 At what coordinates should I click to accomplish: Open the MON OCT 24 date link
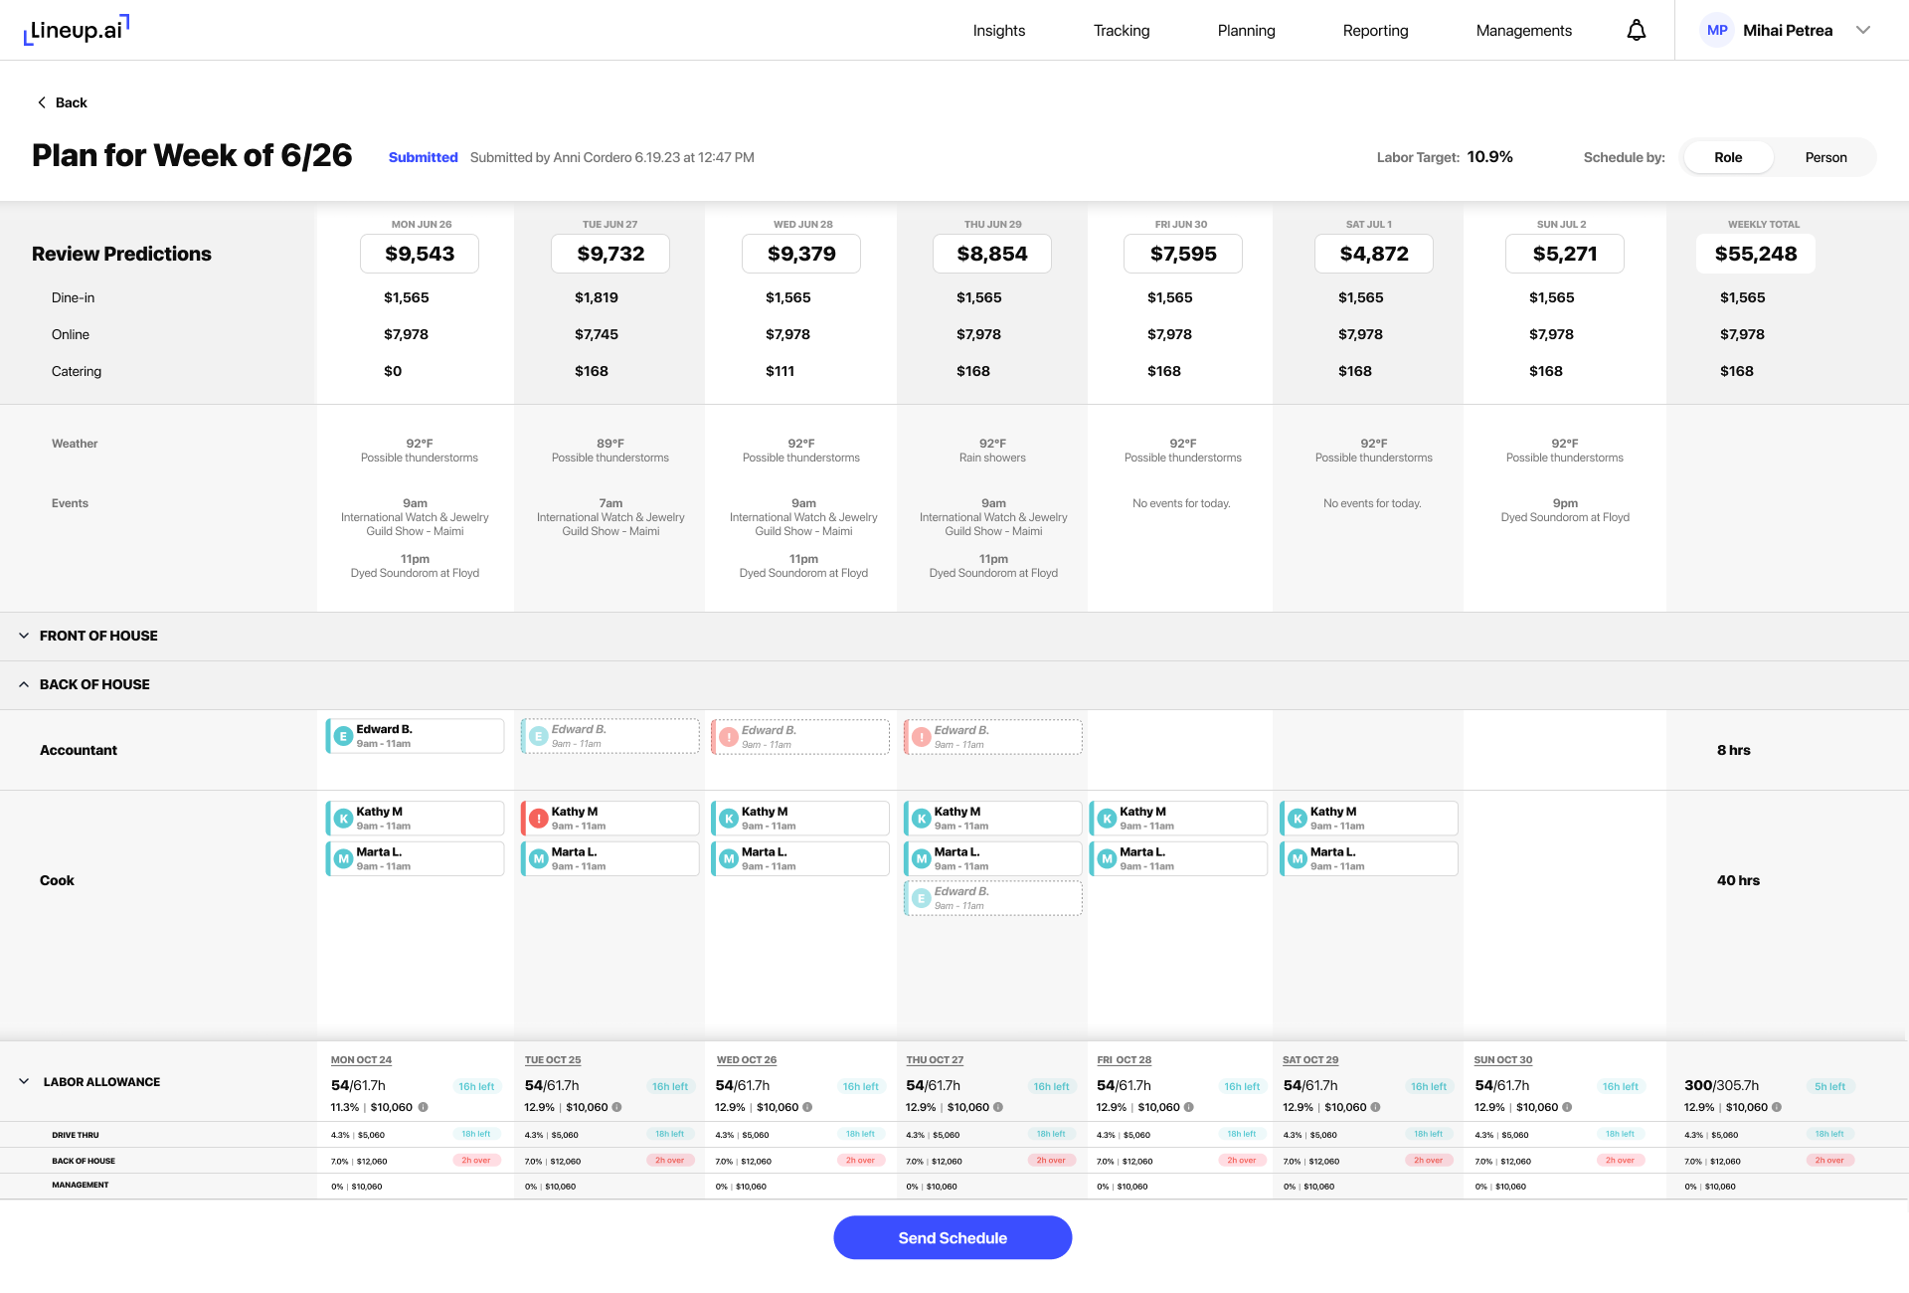coord(361,1060)
